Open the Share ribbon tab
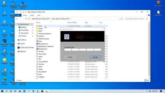The image size is (165, 93). 32,15
